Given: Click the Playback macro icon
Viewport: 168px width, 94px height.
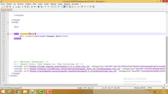Looking at the screenshot, I should 88,7.
